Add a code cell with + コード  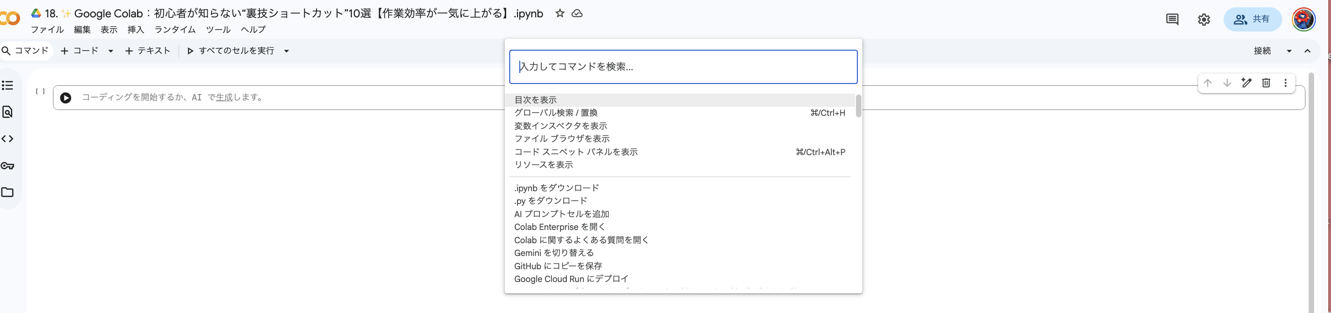(x=80, y=51)
